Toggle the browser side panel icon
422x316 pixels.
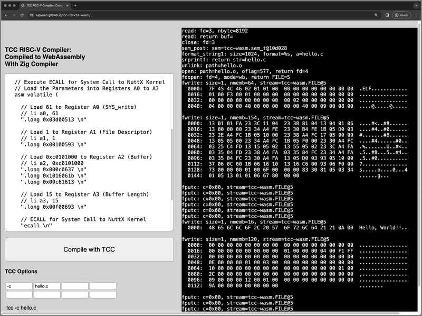pos(387,15)
